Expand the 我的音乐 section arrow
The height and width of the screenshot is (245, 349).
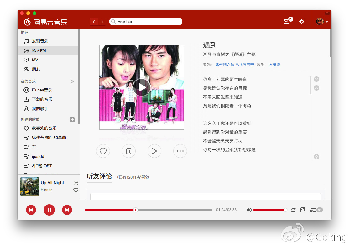tap(72, 81)
